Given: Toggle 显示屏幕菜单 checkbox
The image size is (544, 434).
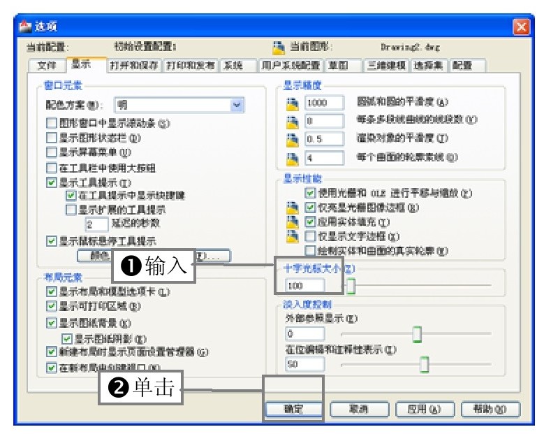Looking at the screenshot, I should [x=52, y=152].
